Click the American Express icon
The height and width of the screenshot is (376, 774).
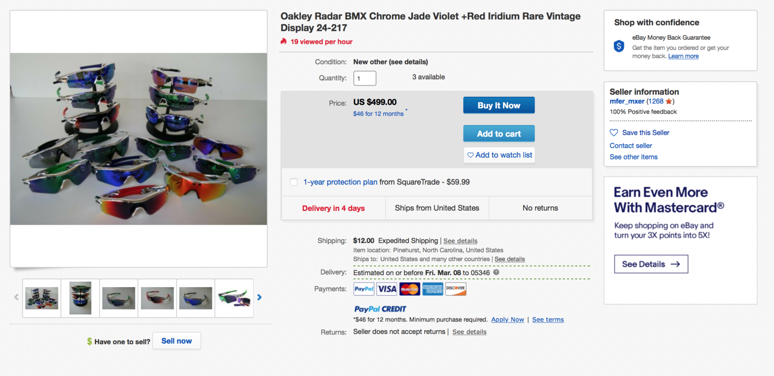point(432,289)
